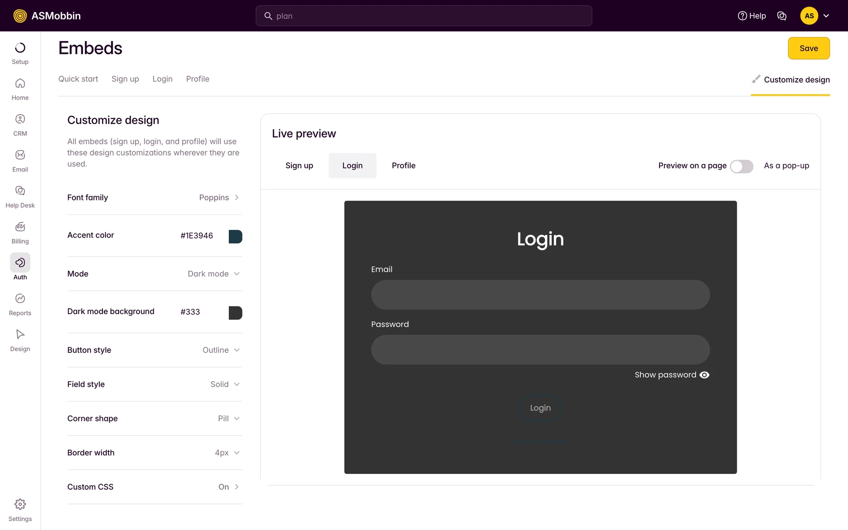Open the Button style dropdown
The width and height of the screenshot is (848, 530).
click(221, 350)
